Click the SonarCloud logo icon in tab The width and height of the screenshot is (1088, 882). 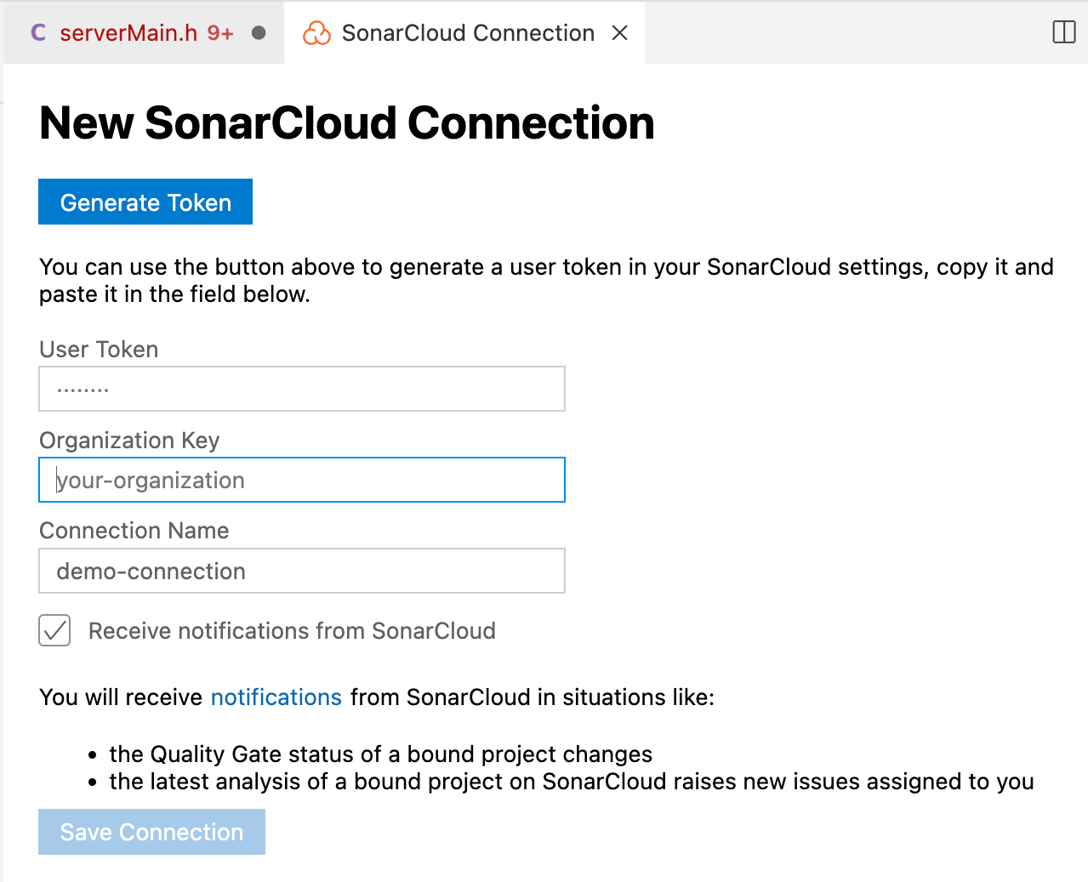pyautogui.click(x=316, y=33)
